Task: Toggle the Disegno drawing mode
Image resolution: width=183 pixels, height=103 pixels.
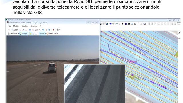Action: tap(23, 34)
